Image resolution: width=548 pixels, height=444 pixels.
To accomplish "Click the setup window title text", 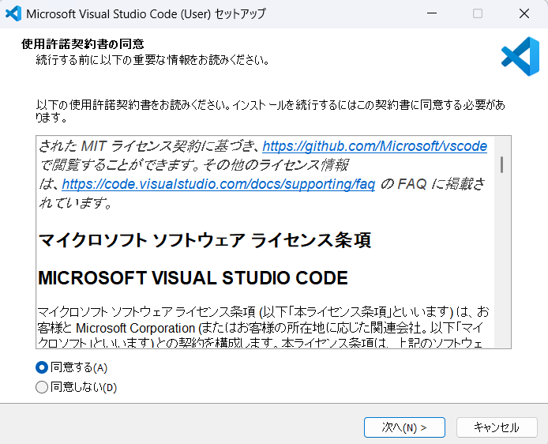I will (146, 14).
